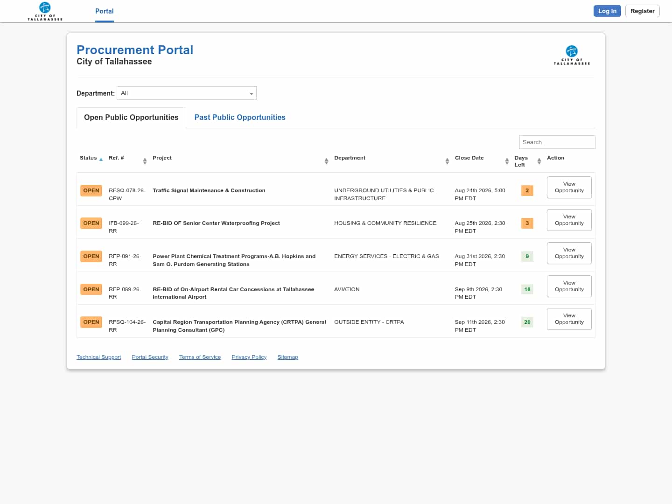
Task: Open the Portal navigation item
Action: click(105, 11)
